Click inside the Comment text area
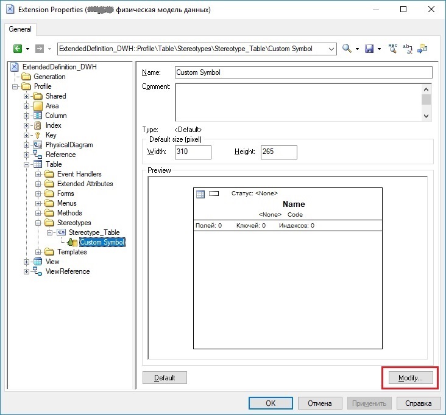Image resolution: width=446 pixels, height=415 pixels. pos(298,102)
